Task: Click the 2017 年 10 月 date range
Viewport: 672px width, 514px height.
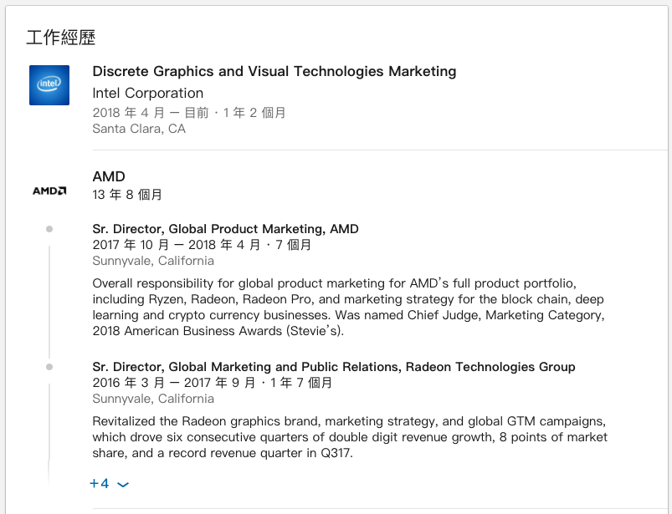Action: pyautogui.click(x=202, y=245)
